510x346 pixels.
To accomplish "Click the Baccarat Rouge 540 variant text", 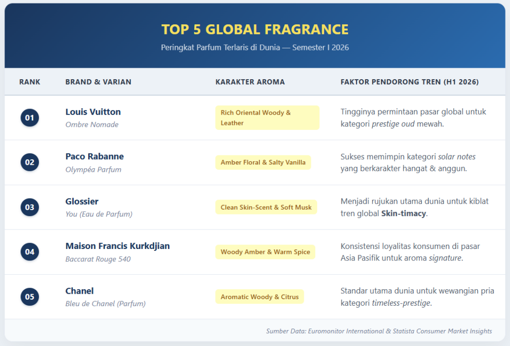I will click(98, 259).
